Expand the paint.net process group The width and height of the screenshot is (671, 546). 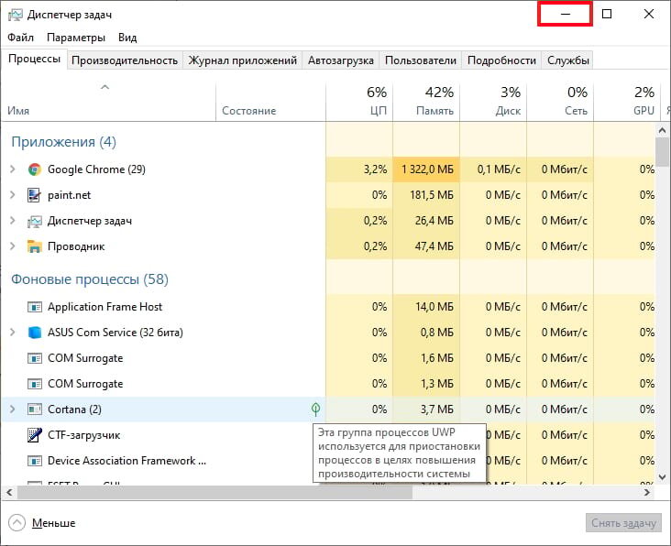click(13, 195)
